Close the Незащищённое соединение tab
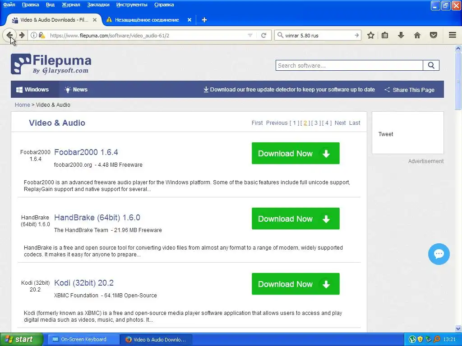462x346 pixels. tap(189, 20)
